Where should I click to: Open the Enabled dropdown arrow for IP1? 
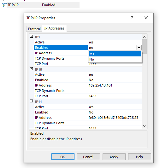[x=139, y=48]
